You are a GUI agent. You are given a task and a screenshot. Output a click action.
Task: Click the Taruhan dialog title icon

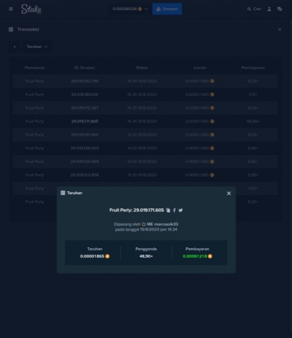(x=63, y=193)
